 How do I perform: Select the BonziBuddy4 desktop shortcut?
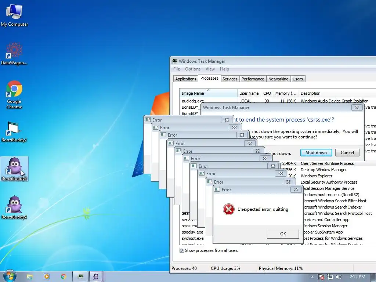pos(14,207)
